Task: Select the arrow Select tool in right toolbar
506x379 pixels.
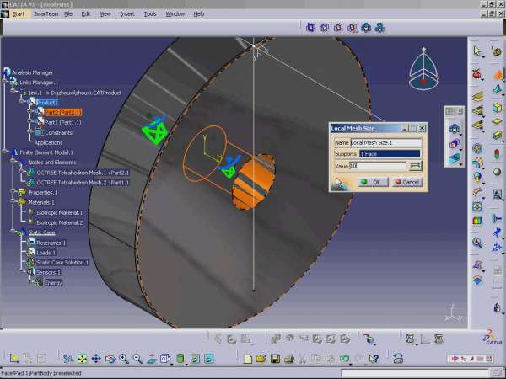Action: (477, 51)
